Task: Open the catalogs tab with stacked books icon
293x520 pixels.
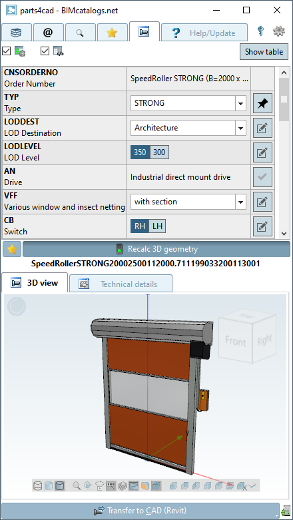Action: 16,33
